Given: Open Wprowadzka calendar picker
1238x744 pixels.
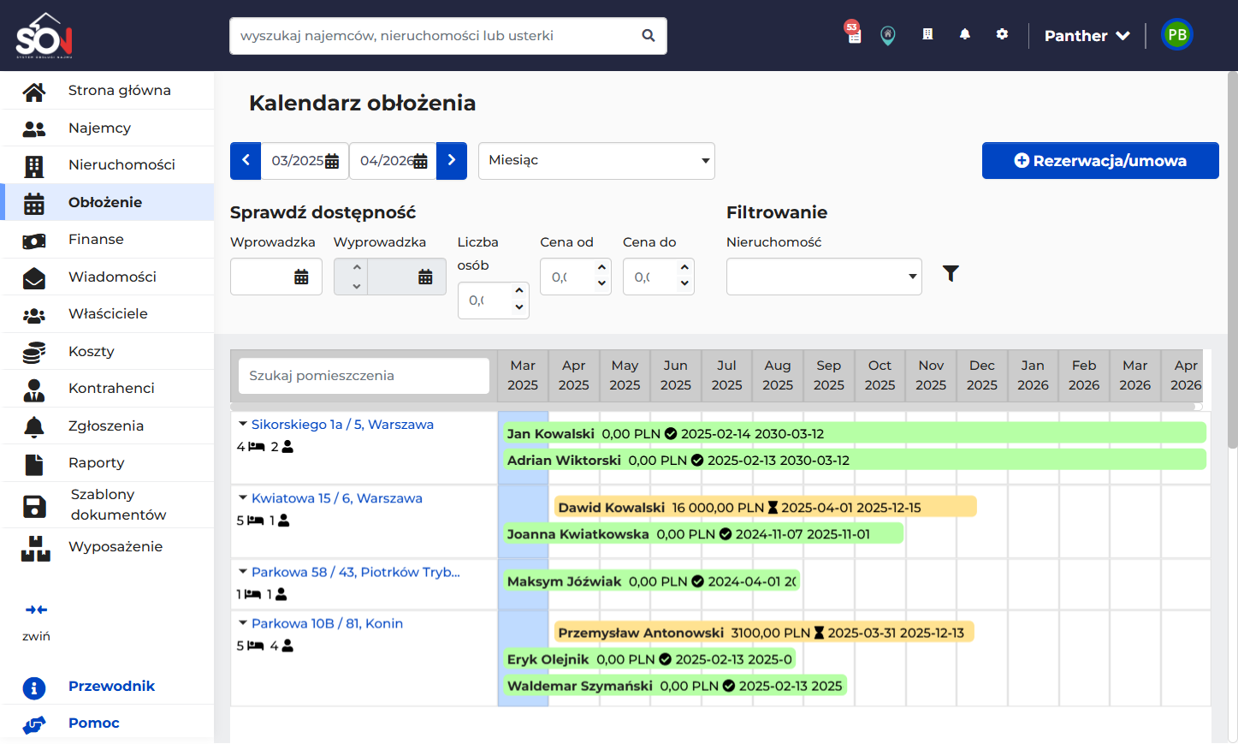Looking at the screenshot, I should tap(301, 277).
